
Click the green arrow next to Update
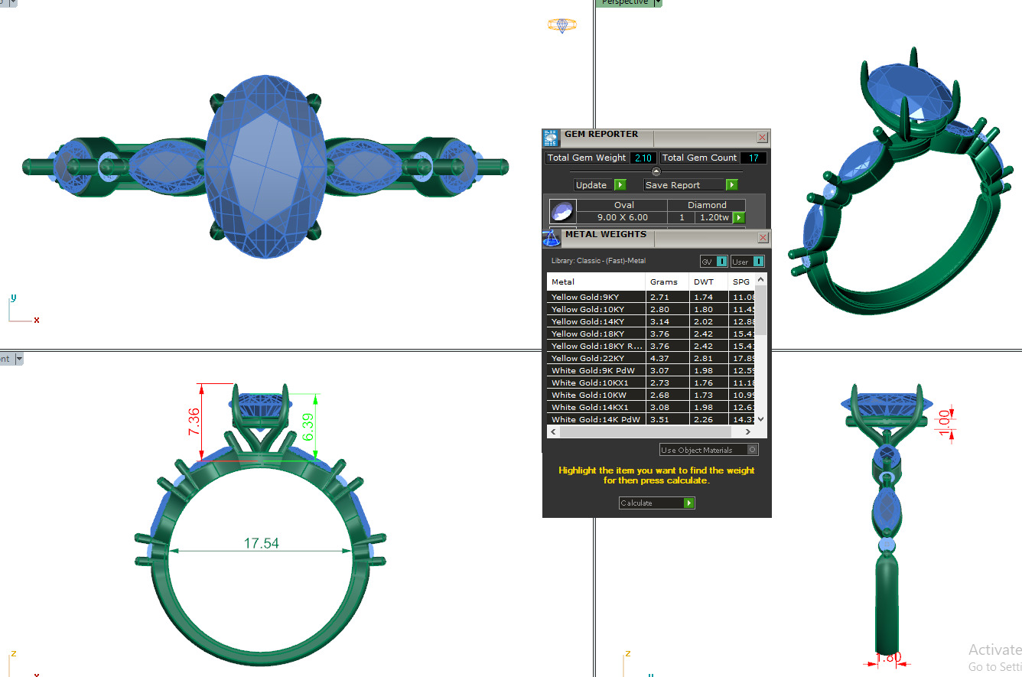tap(620, 185)
